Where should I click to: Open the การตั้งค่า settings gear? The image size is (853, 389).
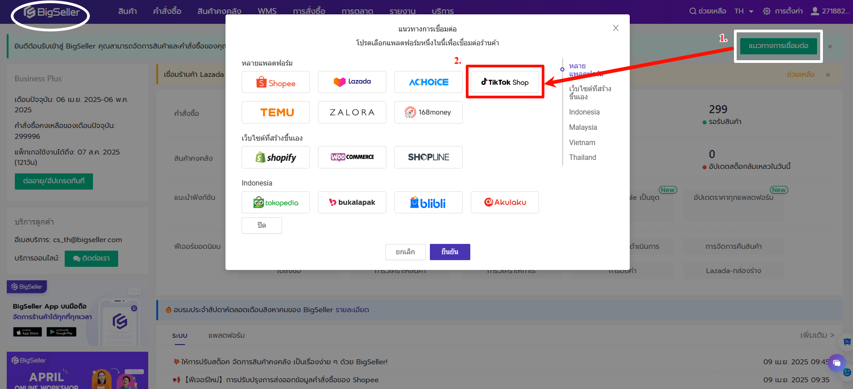(x=783, y=11)
